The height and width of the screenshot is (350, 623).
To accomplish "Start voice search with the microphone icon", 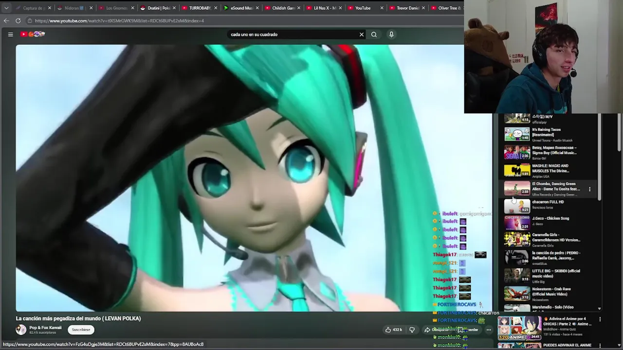I will [391, 35].
